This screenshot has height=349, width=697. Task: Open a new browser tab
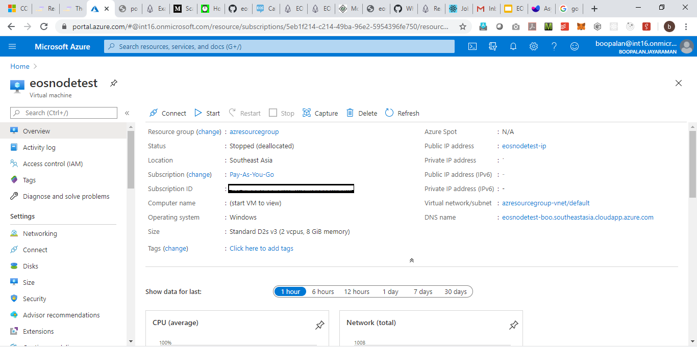[594, 9]
